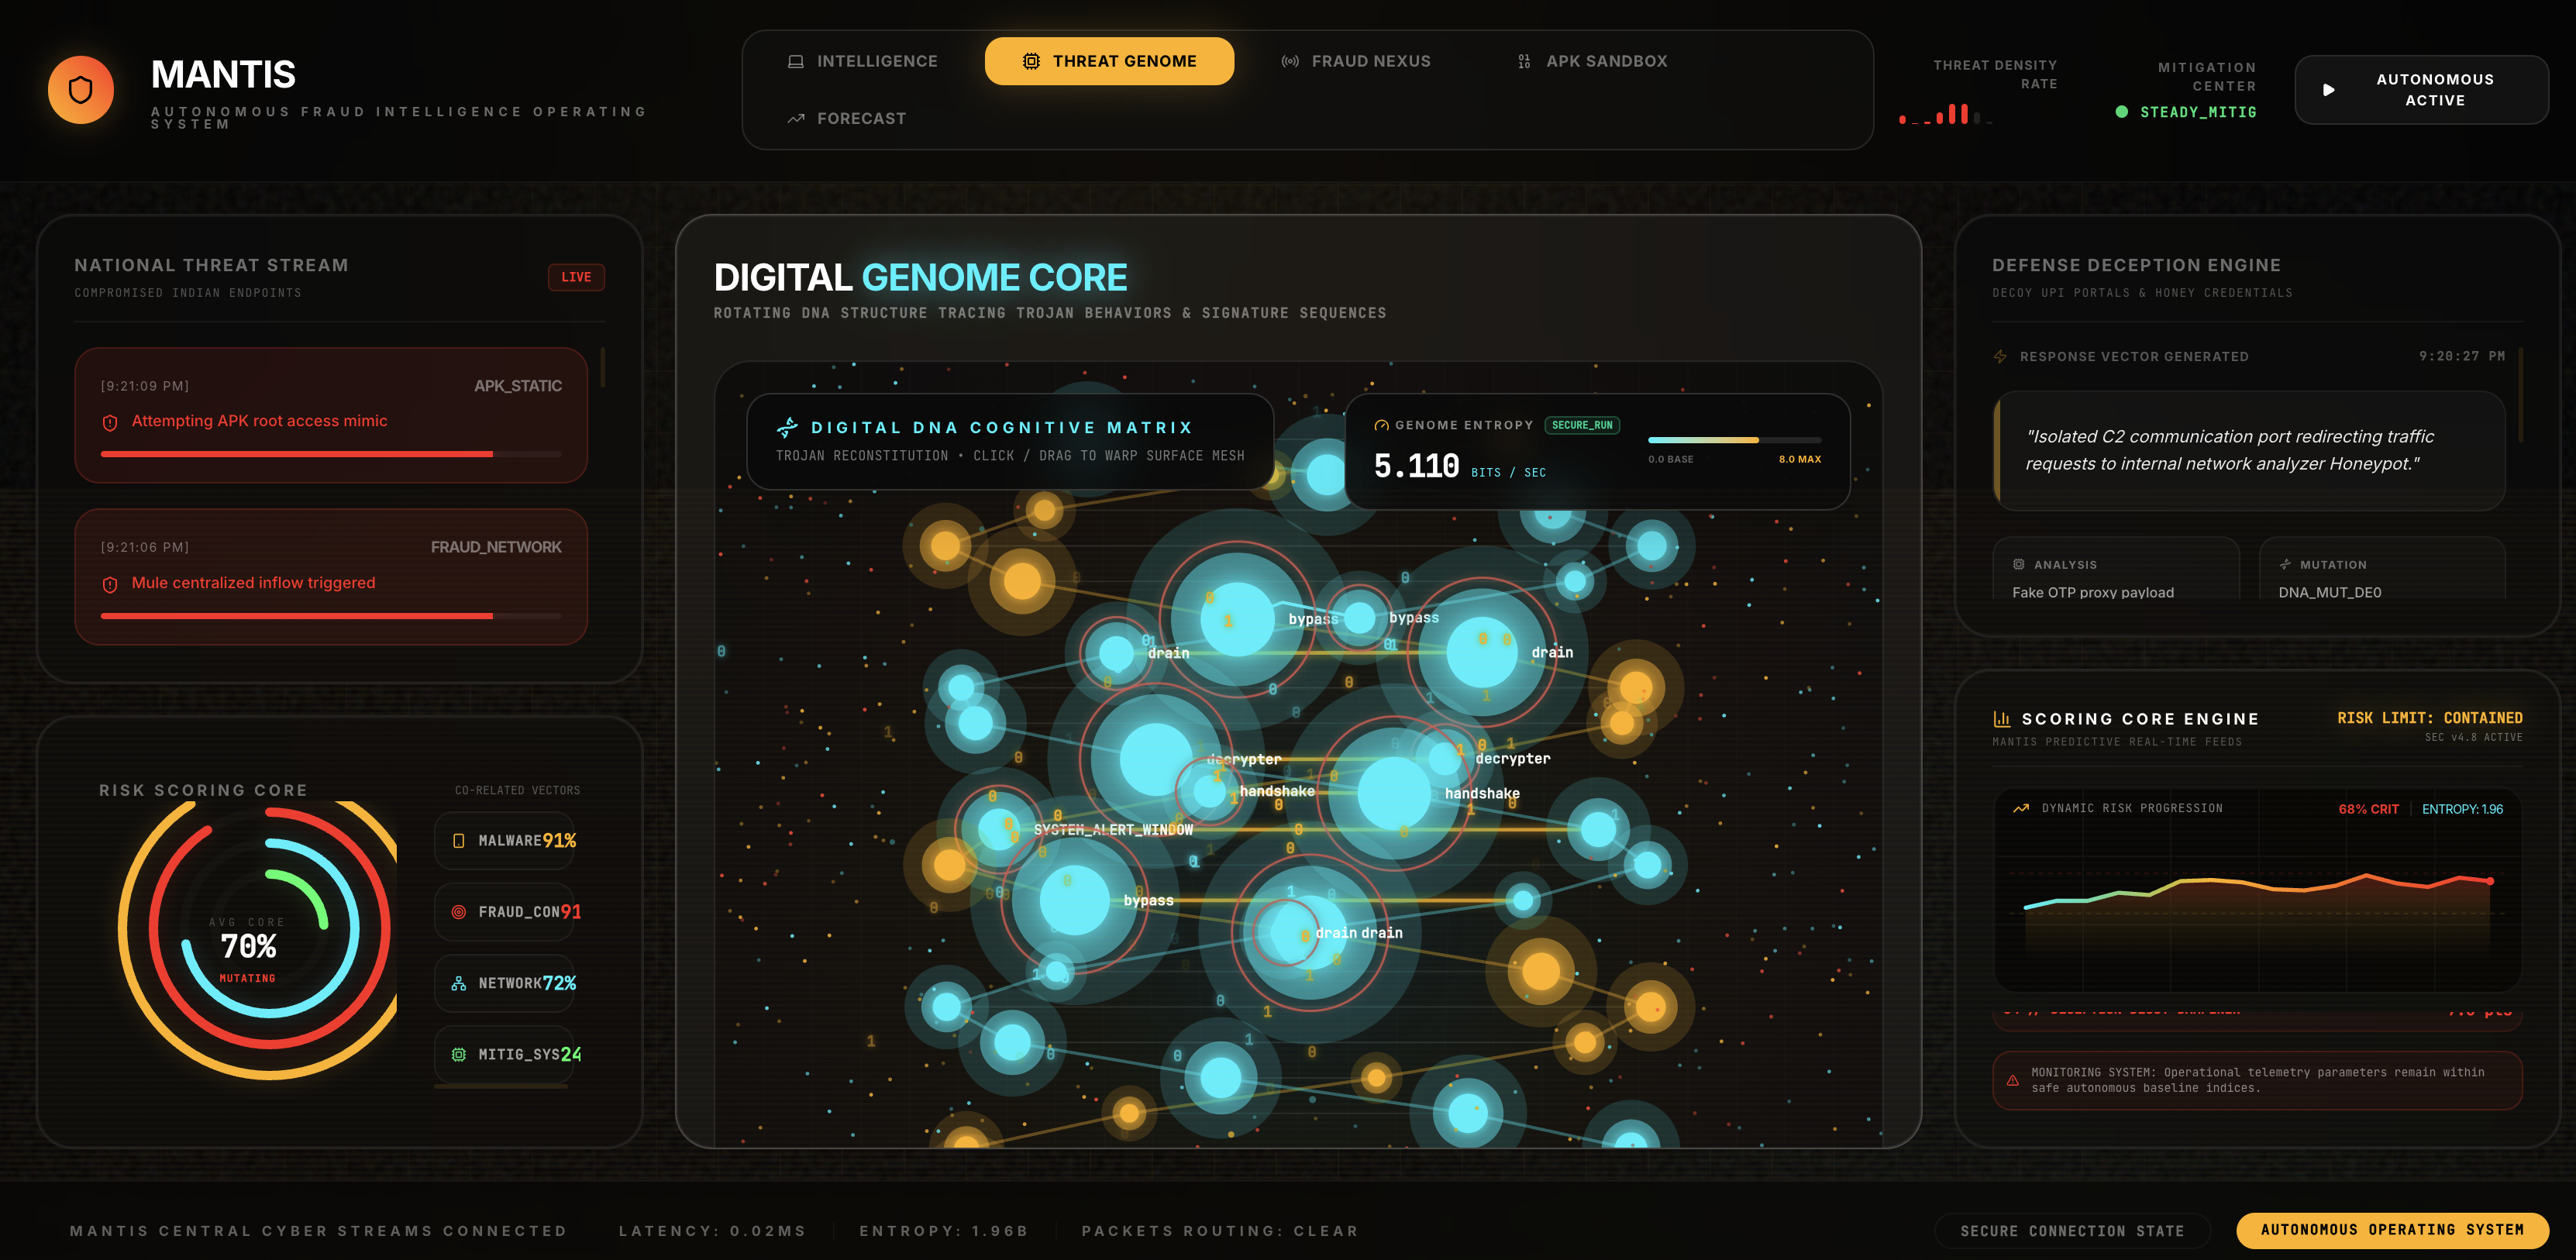Viewport: 2576px width, 1260px height.
Task: Click the Isolated C2 communication quote card
Action: pos(2249,450)
